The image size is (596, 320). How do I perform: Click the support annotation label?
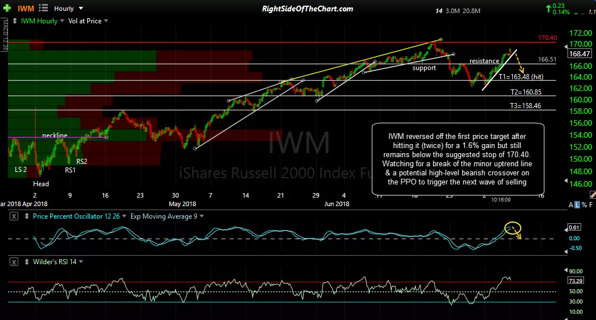(x=424, y=68)
